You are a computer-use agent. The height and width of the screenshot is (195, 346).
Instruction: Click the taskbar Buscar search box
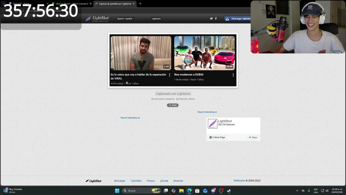tap(142, 191)
